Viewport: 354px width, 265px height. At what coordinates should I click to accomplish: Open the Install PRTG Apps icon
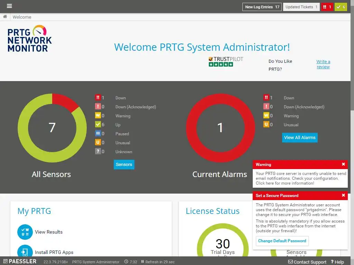pos(25,251)
